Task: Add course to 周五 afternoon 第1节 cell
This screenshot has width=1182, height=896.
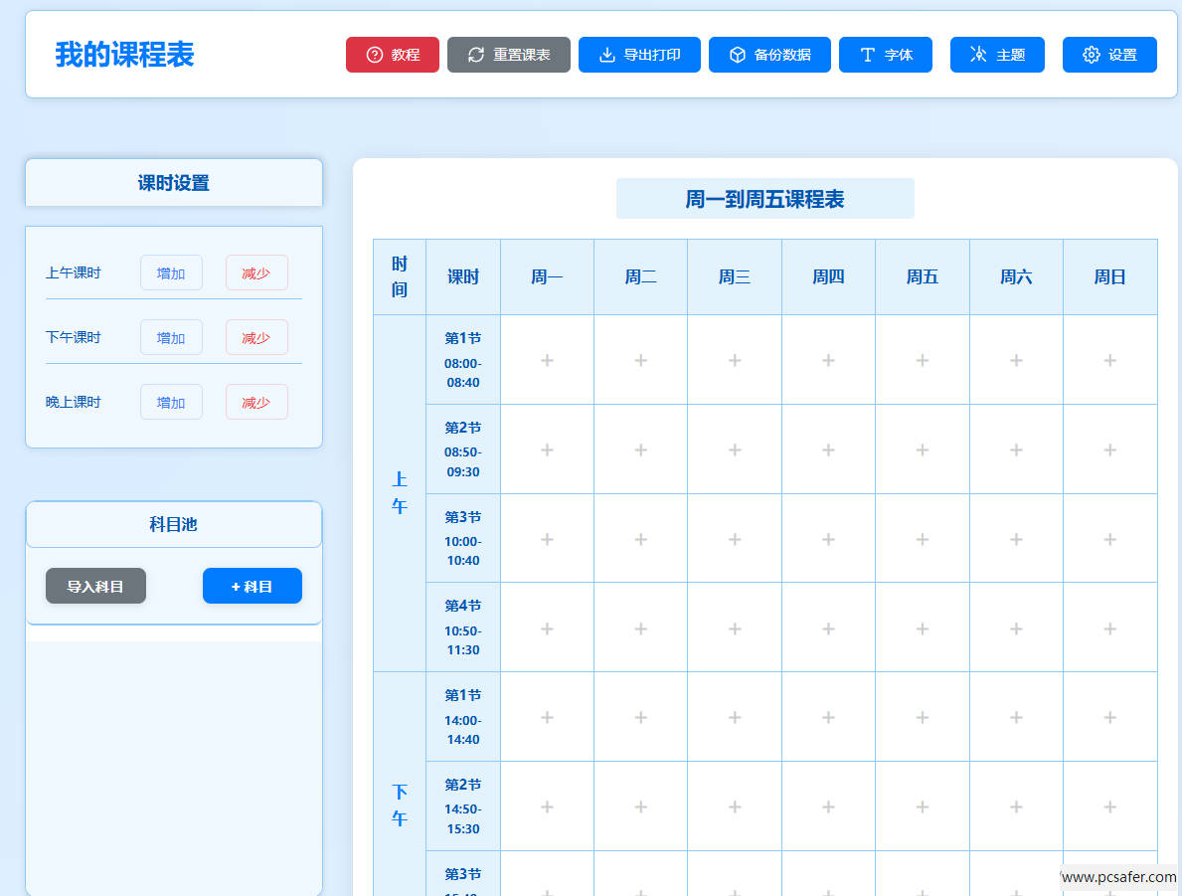Action: pos(922,717)
